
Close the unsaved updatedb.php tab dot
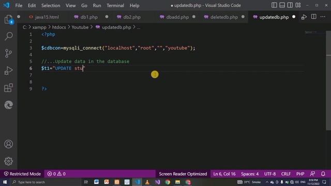294,17
